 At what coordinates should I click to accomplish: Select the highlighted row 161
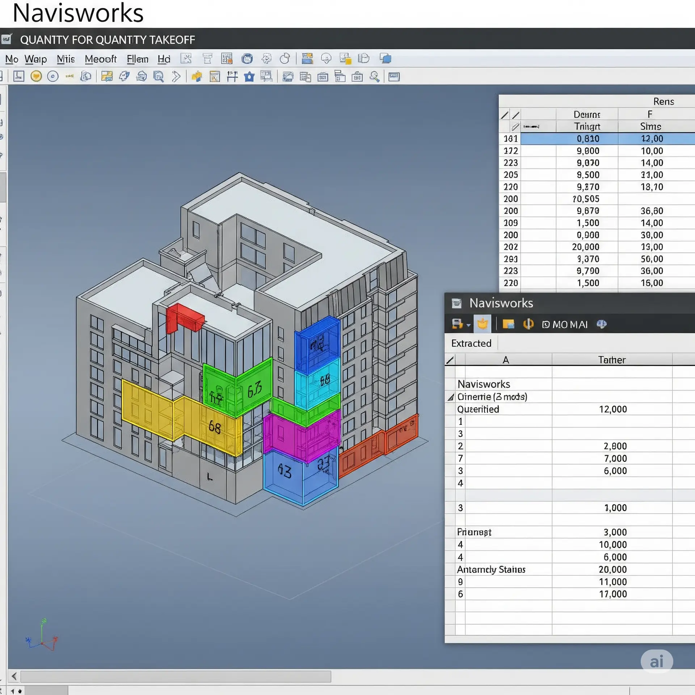597,139
